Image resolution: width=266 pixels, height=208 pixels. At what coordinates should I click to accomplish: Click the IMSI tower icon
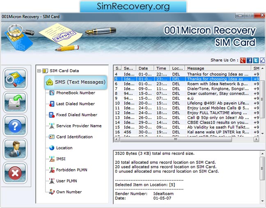52,159
